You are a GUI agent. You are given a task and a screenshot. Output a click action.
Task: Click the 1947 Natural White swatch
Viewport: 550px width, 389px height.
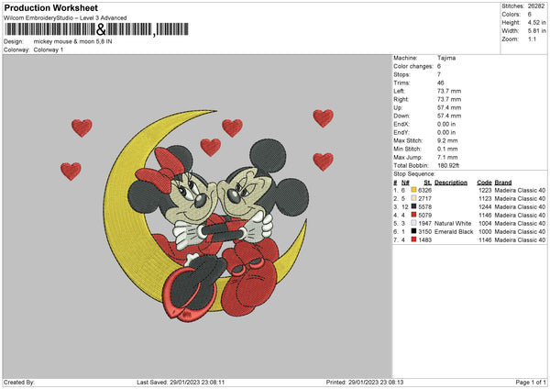pyautogui.click(x=414, y=223)
